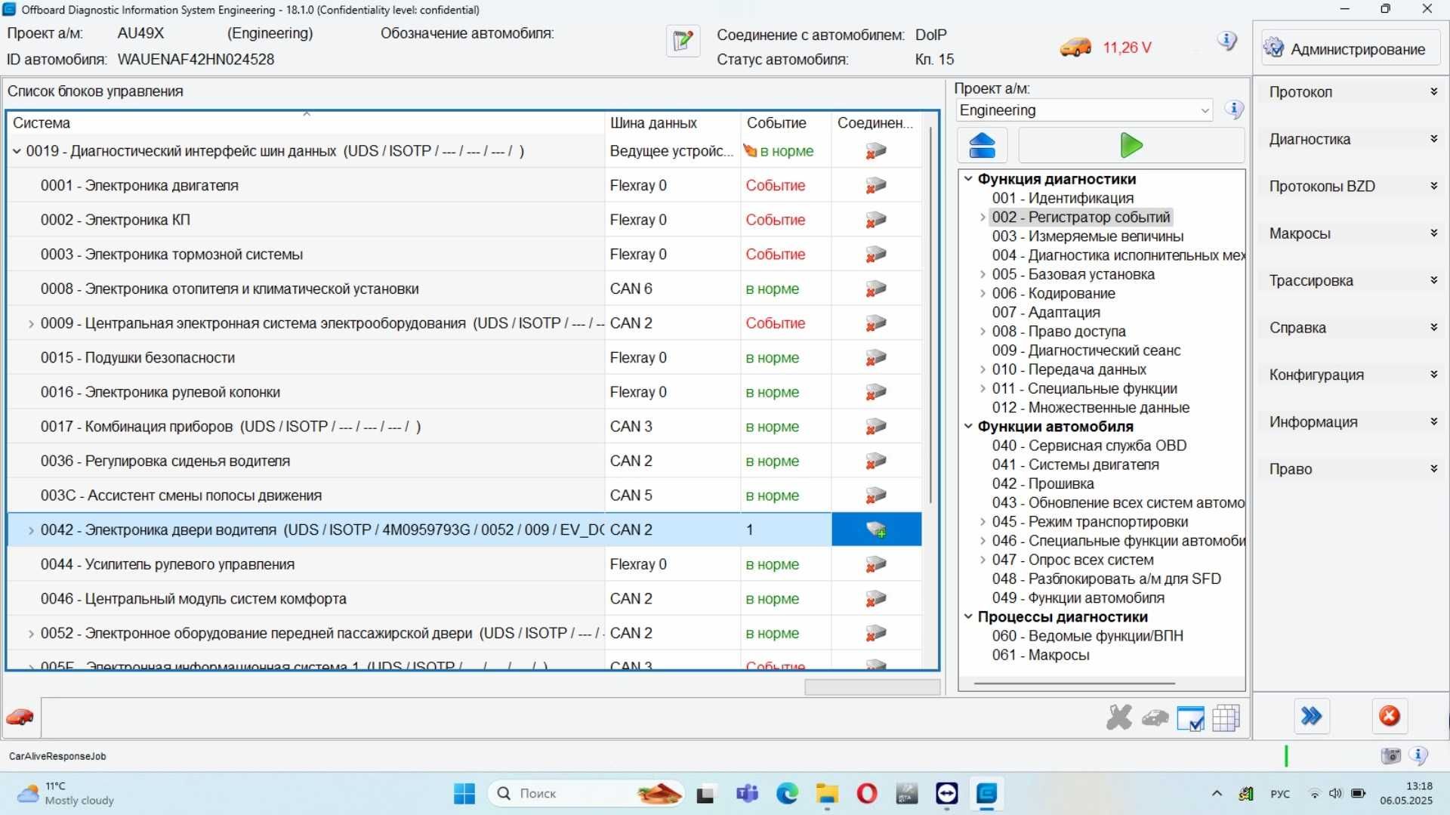This screenshot has width=1450, height=815.
Task: Select 061 - Макросы item
Action: coord(1041,655)
